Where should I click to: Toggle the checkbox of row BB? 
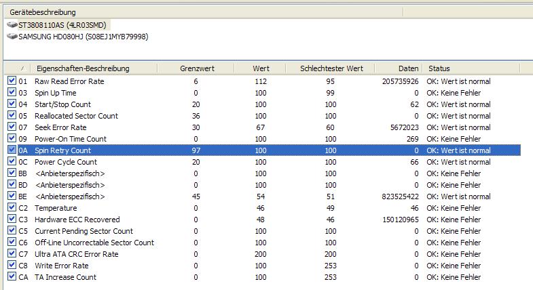[12, 173]
